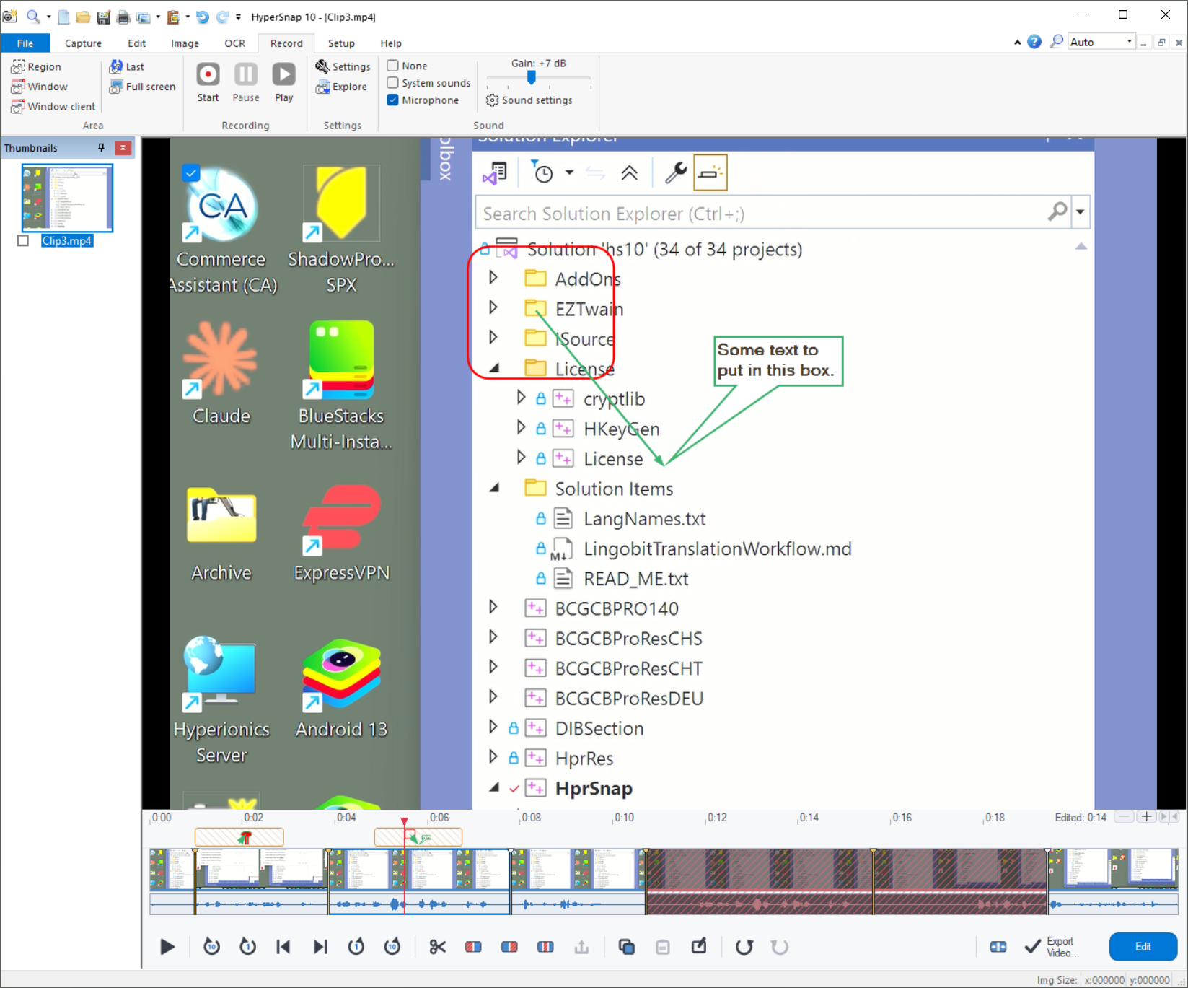
Task: Switch to the Capture ribbon tab
Action: point(83,43)
